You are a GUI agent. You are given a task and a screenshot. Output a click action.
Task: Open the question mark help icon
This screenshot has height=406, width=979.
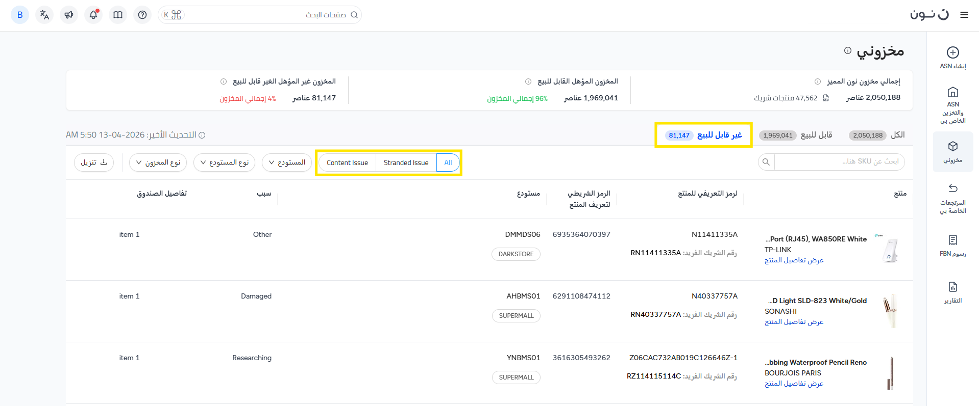(142, 15)
